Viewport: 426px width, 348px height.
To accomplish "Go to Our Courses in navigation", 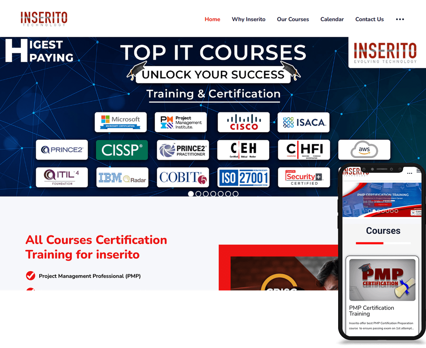I will 293,19.
